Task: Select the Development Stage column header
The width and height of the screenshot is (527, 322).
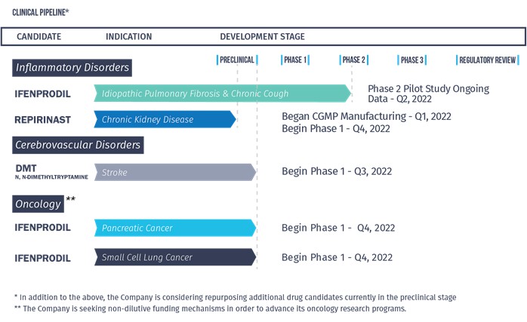Action: (x=262, y=37)
